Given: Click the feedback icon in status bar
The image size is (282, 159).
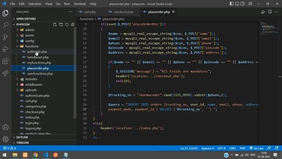Looking at the screenshot, I should [x=269, y=148].
